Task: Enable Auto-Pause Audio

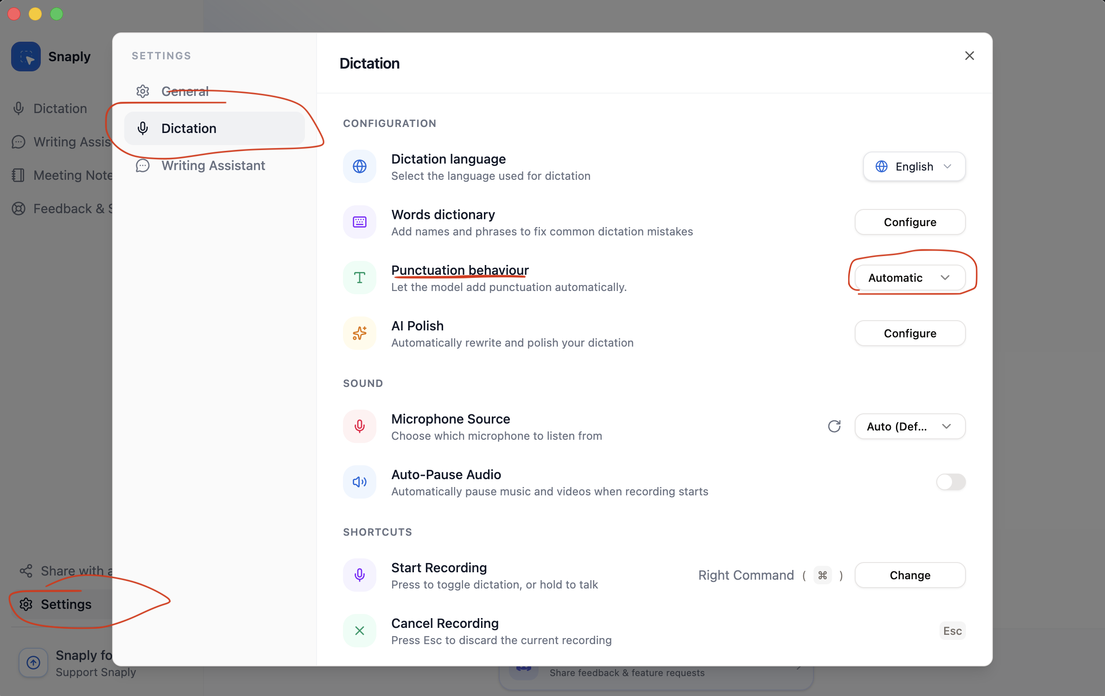Action: click(x=951, y=482)
